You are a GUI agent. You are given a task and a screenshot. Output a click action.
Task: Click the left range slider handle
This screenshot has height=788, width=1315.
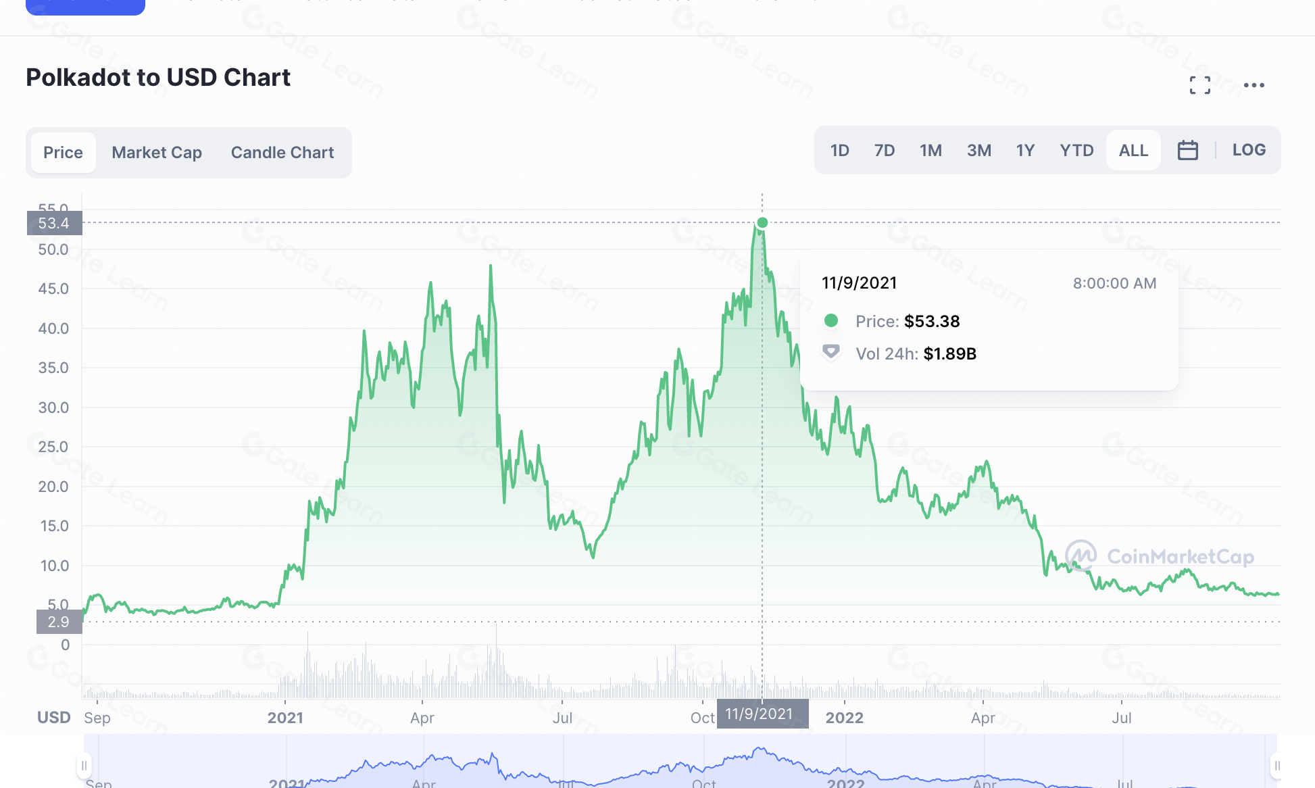click(x=84, y=766)
